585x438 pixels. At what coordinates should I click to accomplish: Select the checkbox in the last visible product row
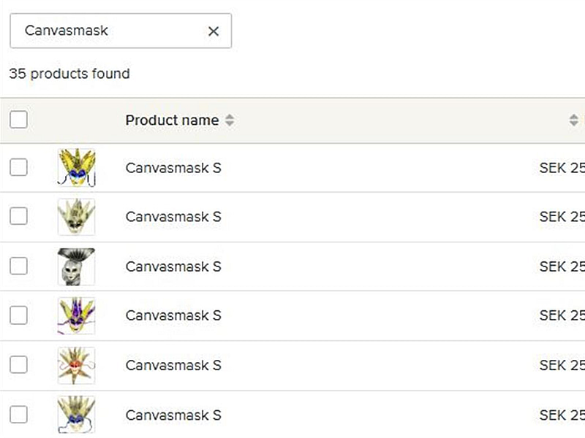tap(19, 414)
